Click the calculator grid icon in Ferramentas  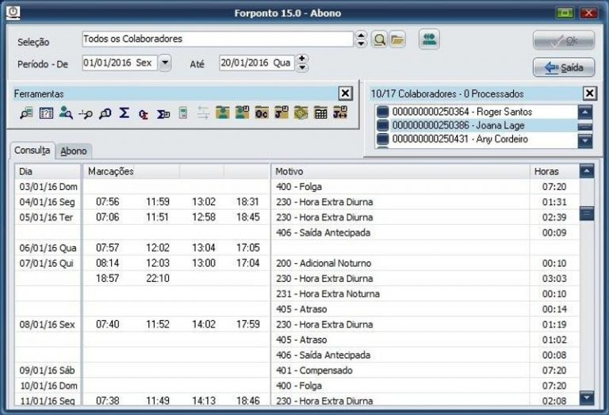point(321,113)
